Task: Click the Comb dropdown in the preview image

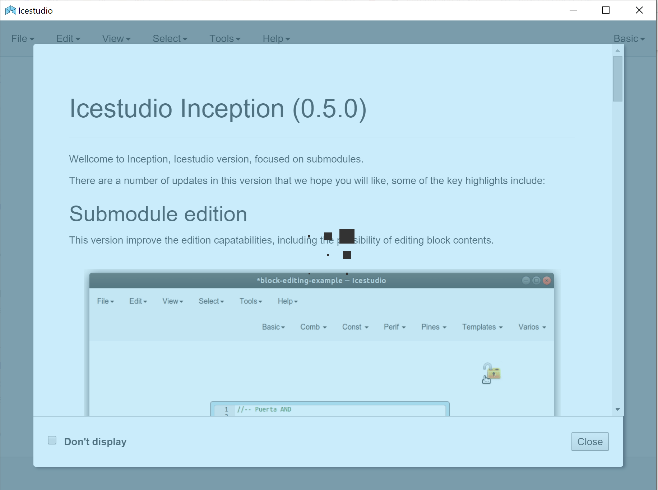Action: [313, 327]
